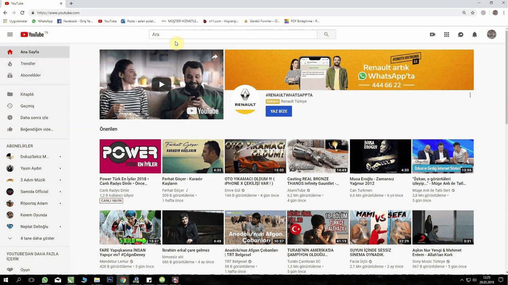Click the browser address bar URL
This screenshot has height=285, width=508.
[x=58, y=13]
